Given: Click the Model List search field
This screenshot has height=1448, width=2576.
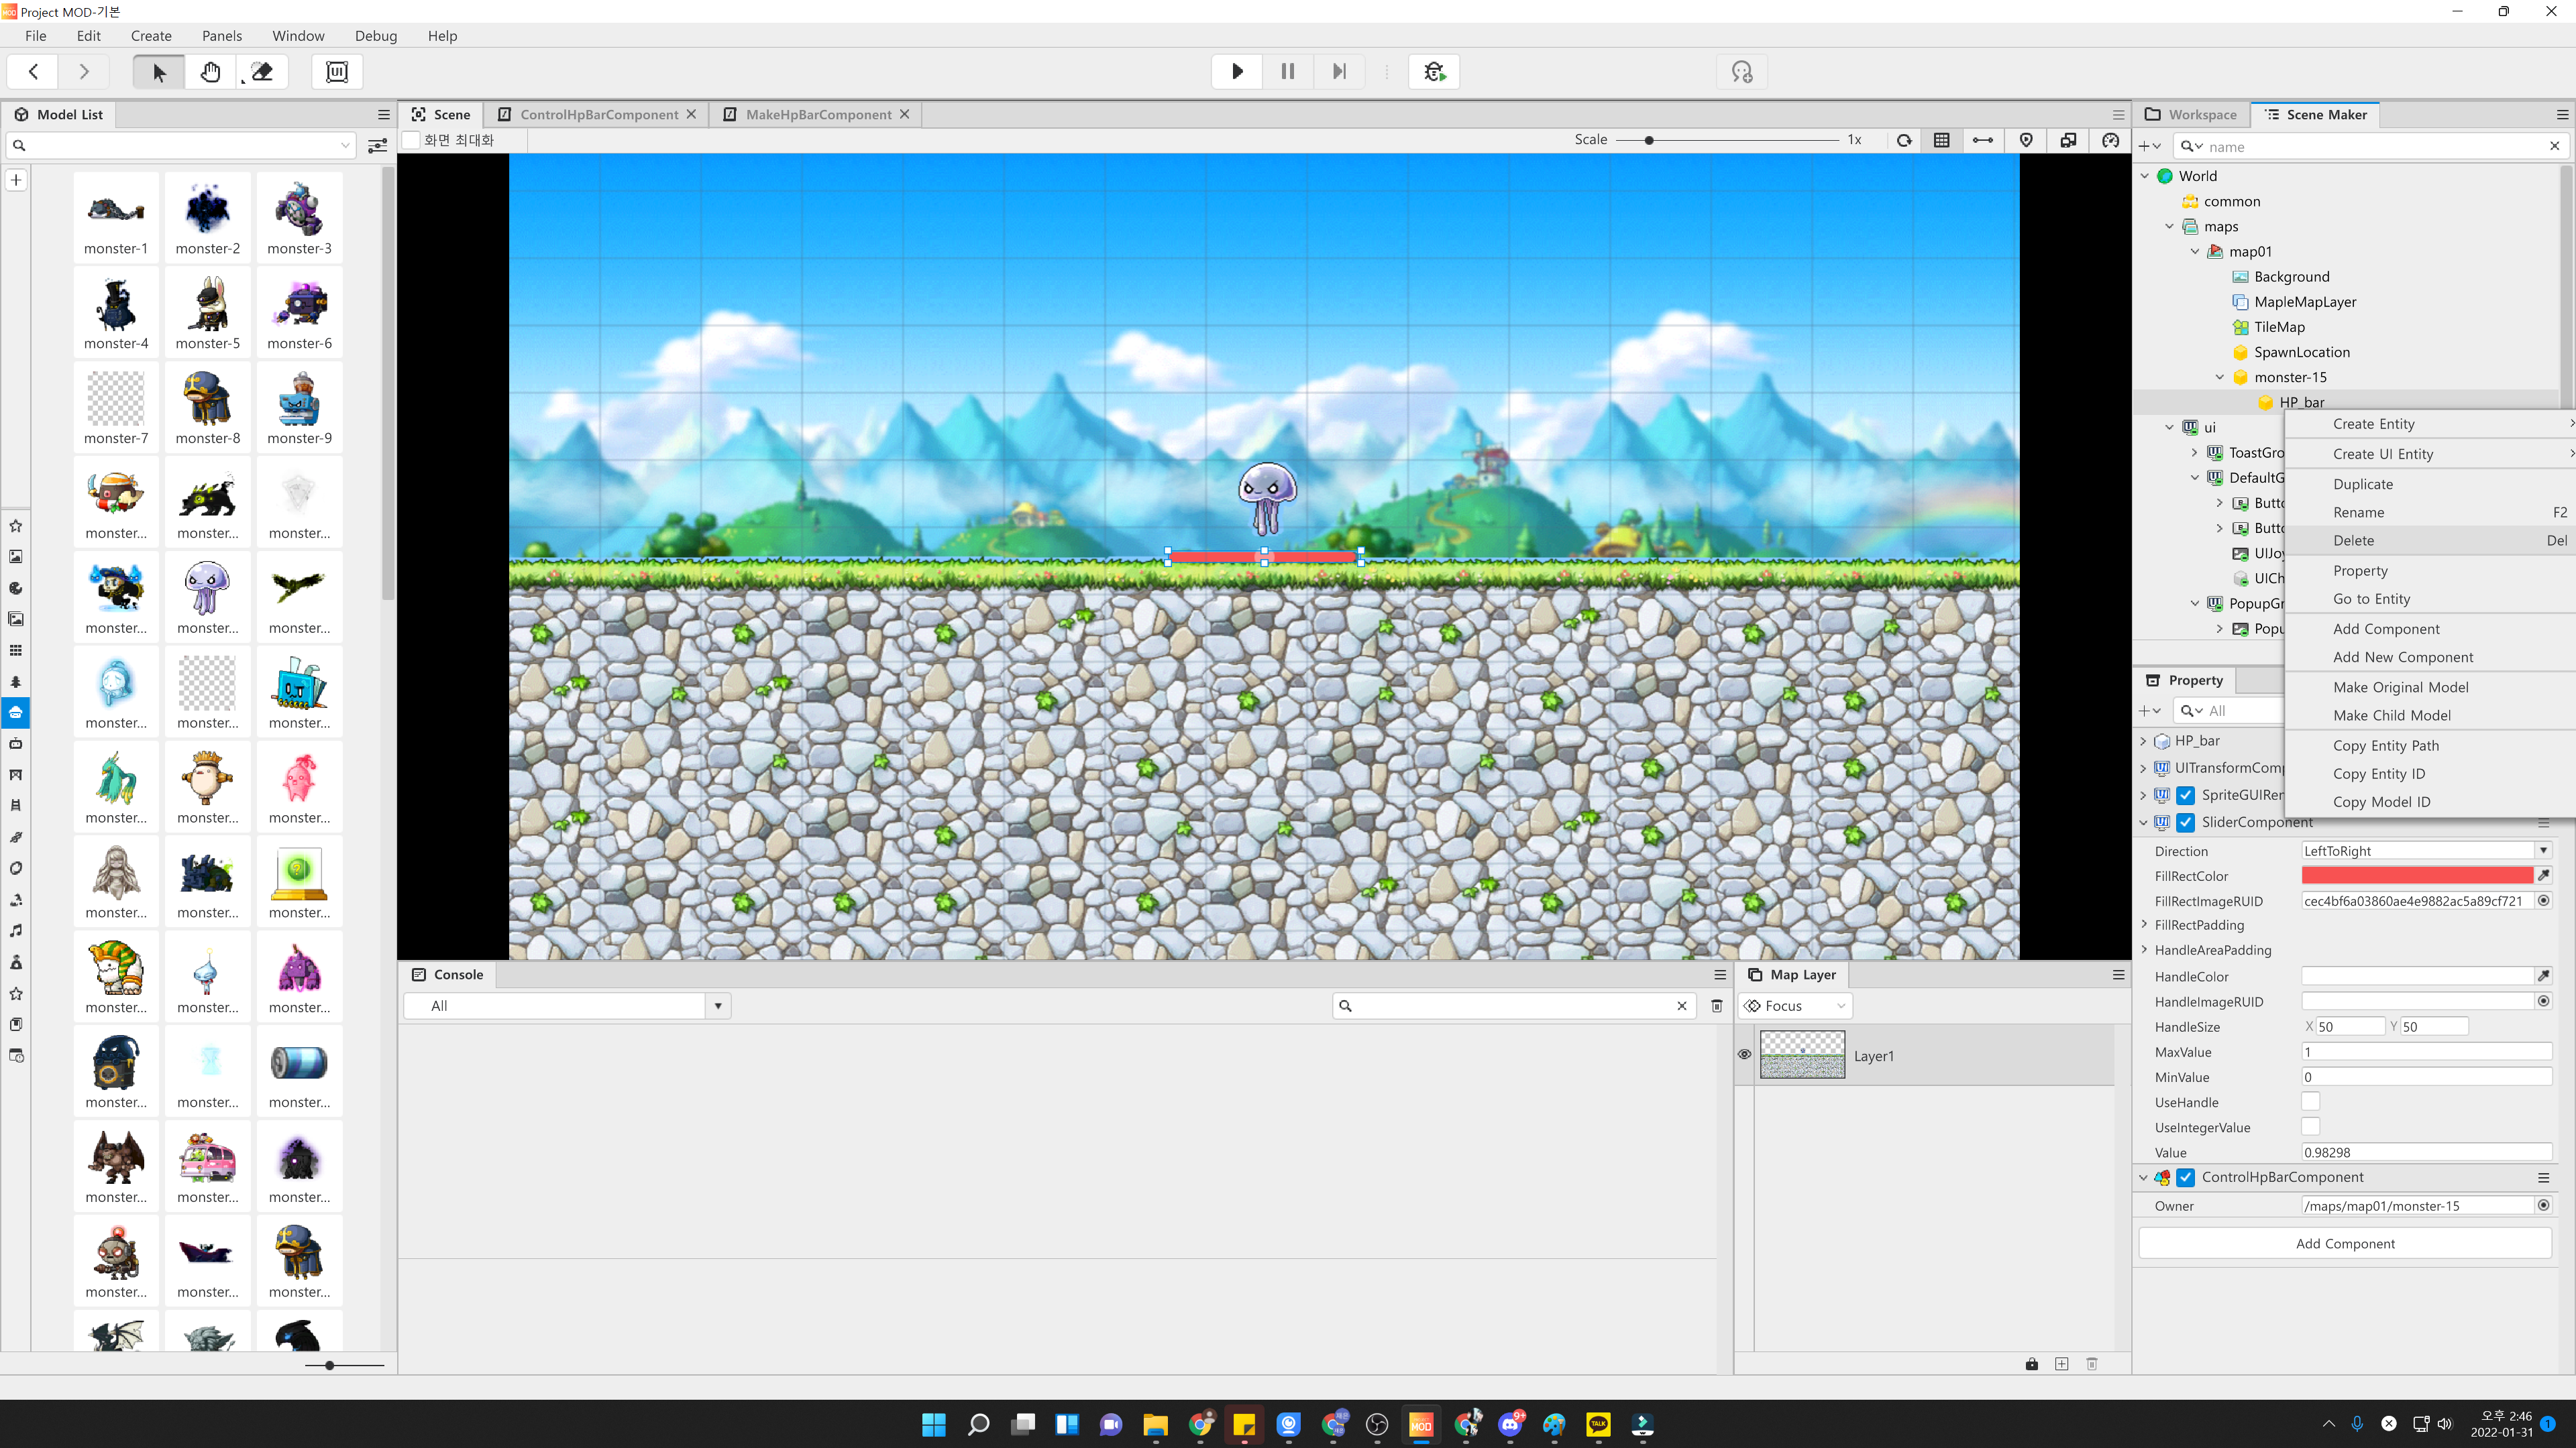Looking at the screenshot, I should (180, 146).
